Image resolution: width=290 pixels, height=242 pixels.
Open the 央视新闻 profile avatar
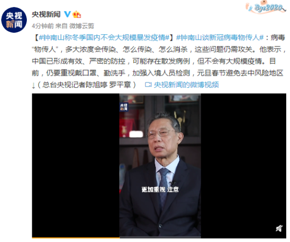(14, 20)
